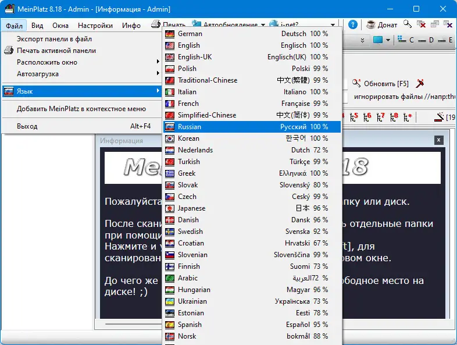Expand the Автозагрузка submenu
Screen dimensions: 457x345
coord(81,74)
